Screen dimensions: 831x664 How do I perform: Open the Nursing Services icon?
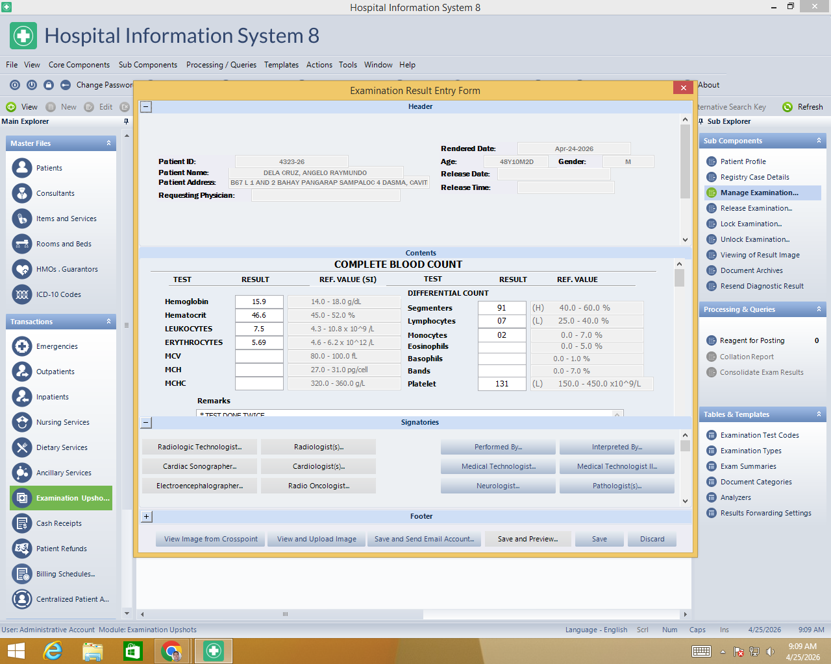pos(22,422)
